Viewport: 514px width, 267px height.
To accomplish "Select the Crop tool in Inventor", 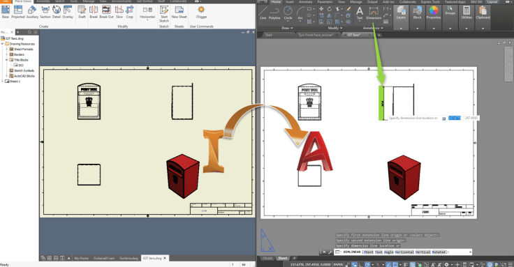I will tap(130, 12).
